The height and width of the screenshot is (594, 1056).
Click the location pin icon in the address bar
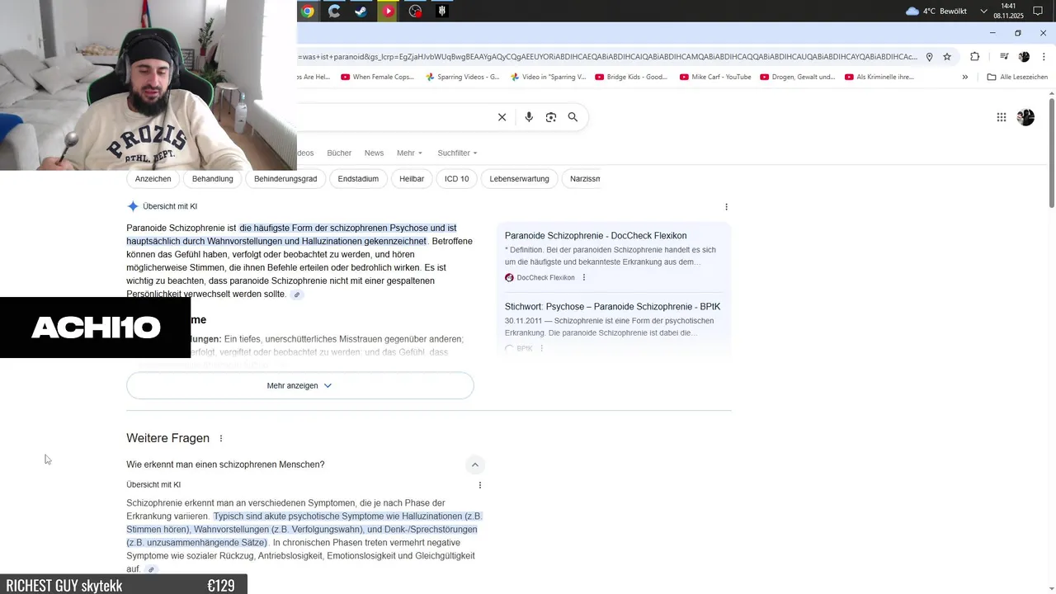coord(929,57)
